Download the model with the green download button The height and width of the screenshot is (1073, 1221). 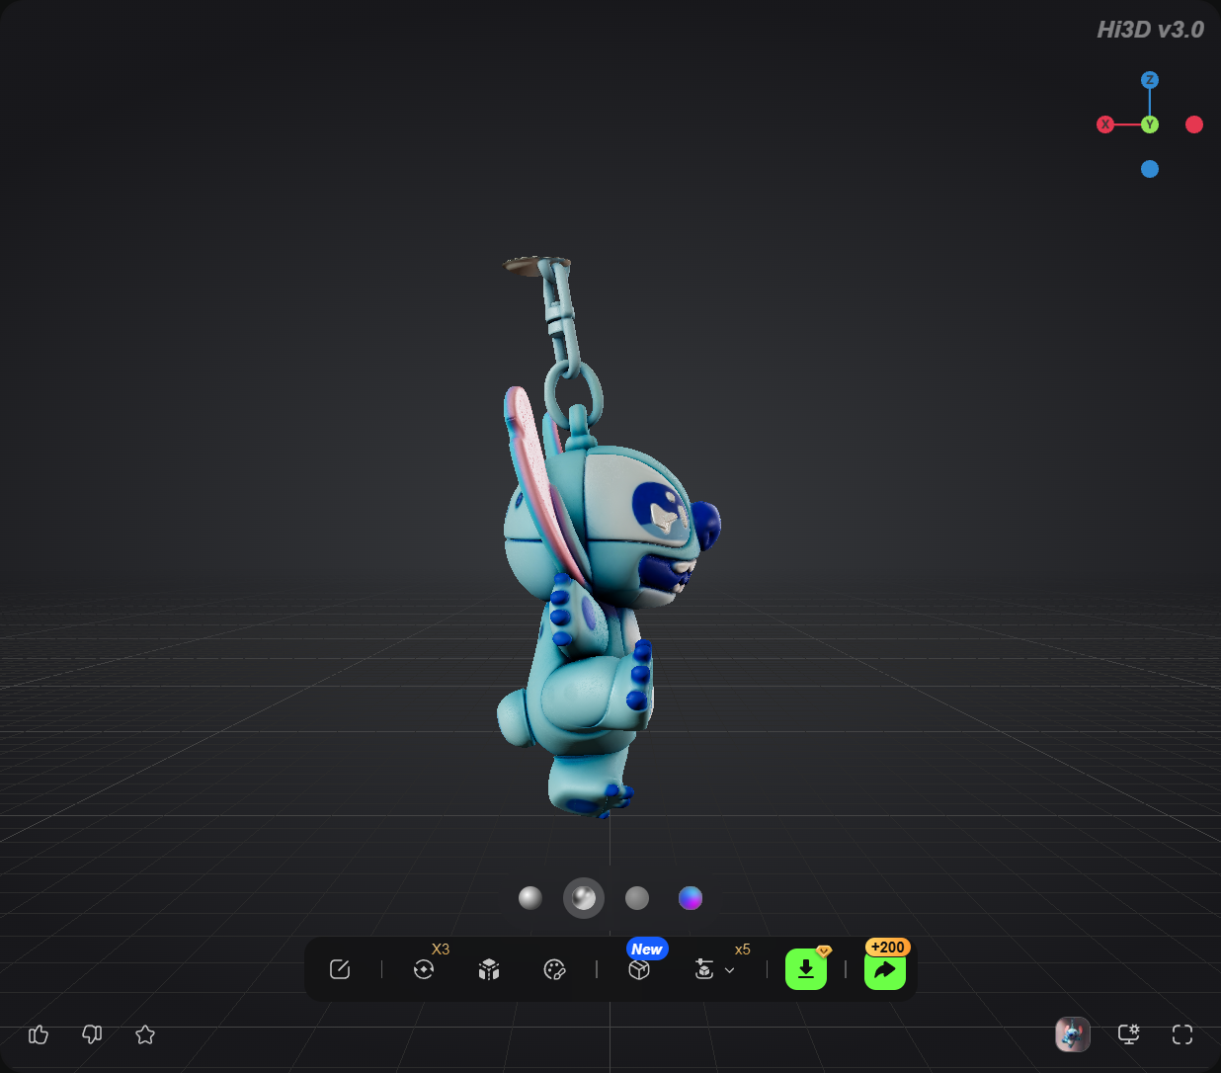806,969
